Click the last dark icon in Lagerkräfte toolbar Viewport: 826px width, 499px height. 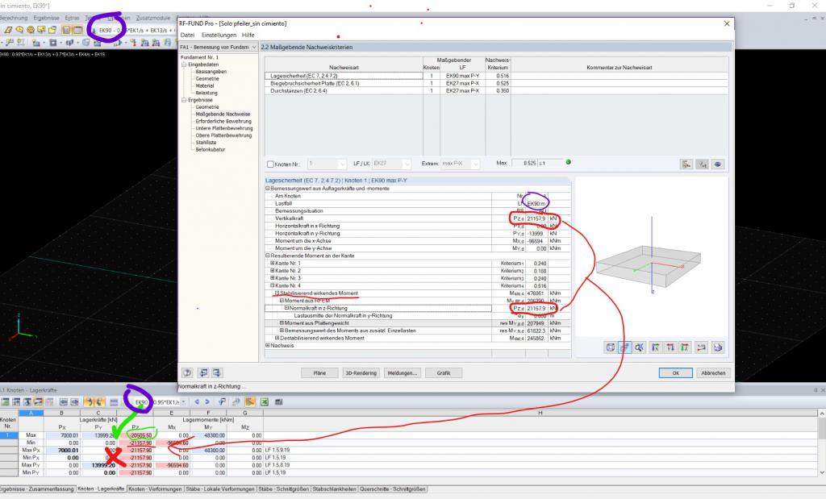[x=278, y=401]
